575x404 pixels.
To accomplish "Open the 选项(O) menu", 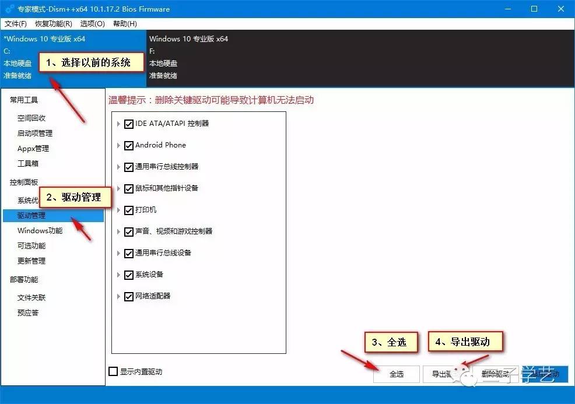I will (92, 24).
